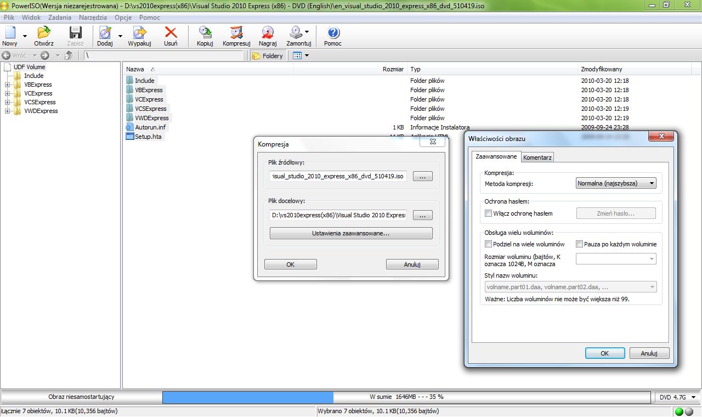The width and height of the screenshot is (702, 417).
Task: Click the Plik docelowy path field
Action: (x=338, y=215)
